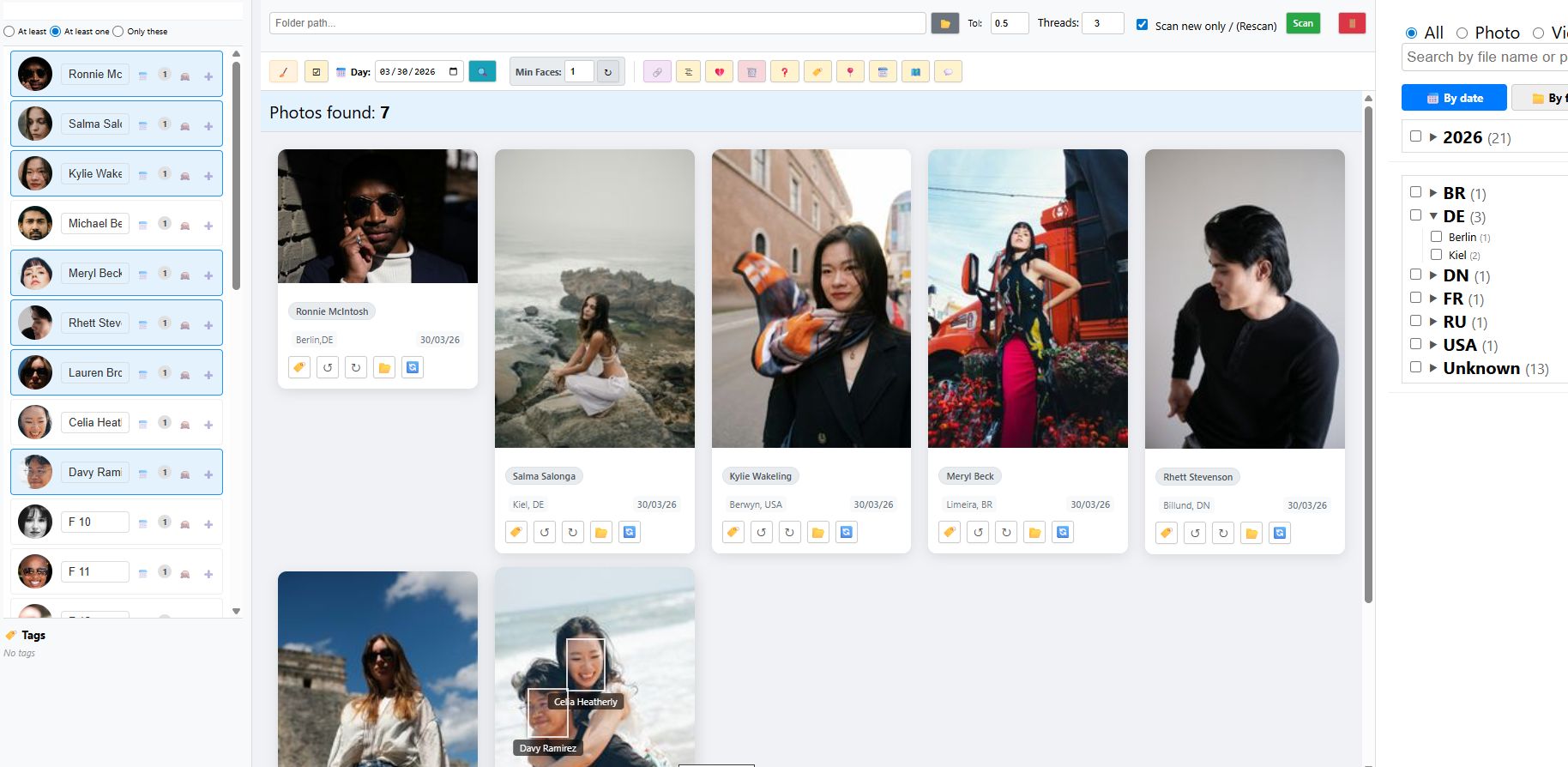Viewport: 1568px width, 767px height.
Task: Click the Threads number field
Action: point(1102,23)
